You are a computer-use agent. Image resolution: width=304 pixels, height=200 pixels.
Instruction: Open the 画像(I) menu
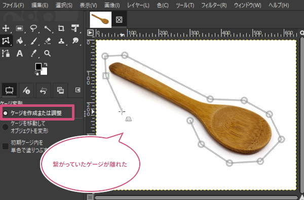tap(112, 5)
